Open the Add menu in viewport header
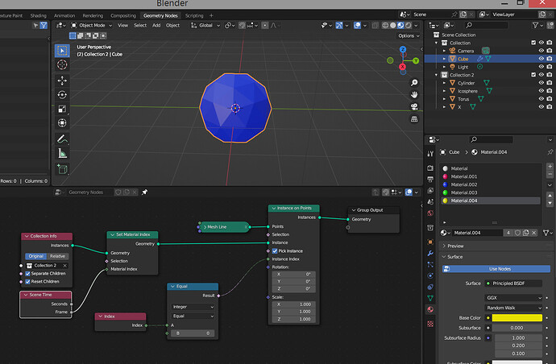The width and height of the screenshot is (556, 364). [x=156, y=26]
